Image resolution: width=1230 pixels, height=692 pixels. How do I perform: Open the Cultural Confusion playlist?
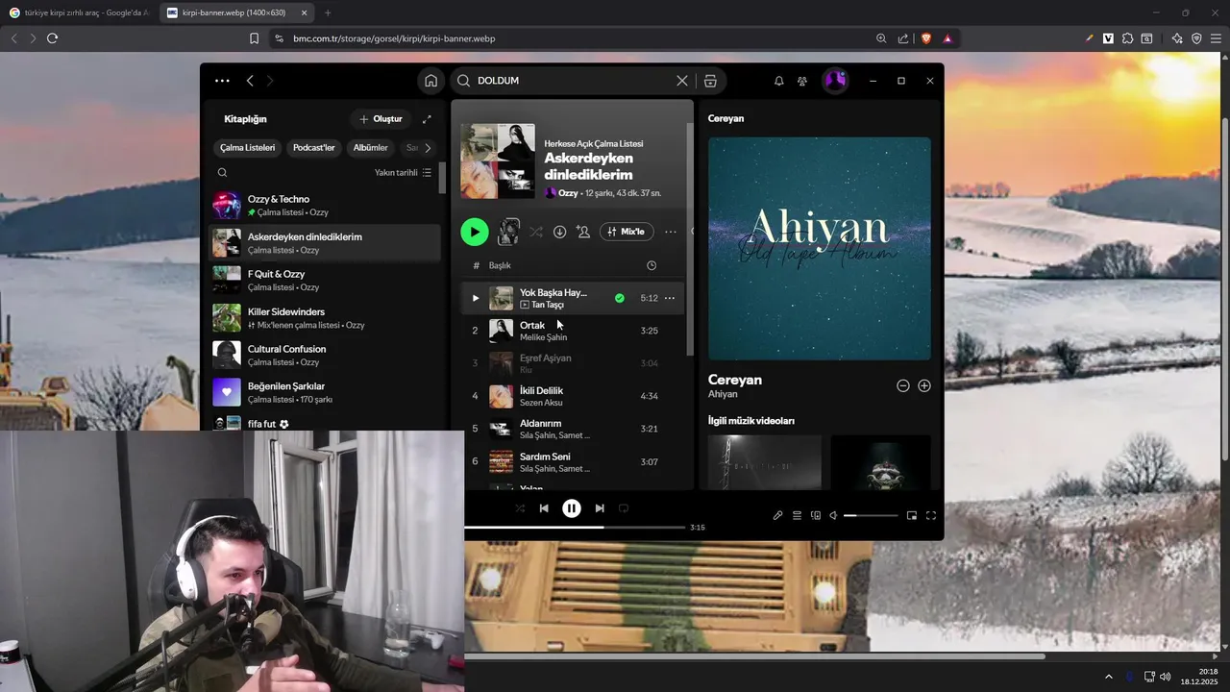click(x=325, y=356)
